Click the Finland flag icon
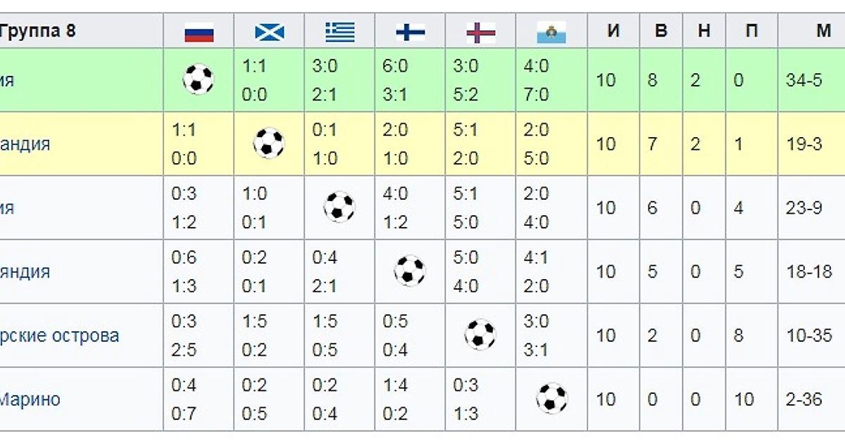This screenshot has height=443, width=845. click(x=411, y=32)
